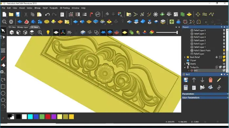
Task: Click the Paste clipboard icon
Action: tap(39, 14)
